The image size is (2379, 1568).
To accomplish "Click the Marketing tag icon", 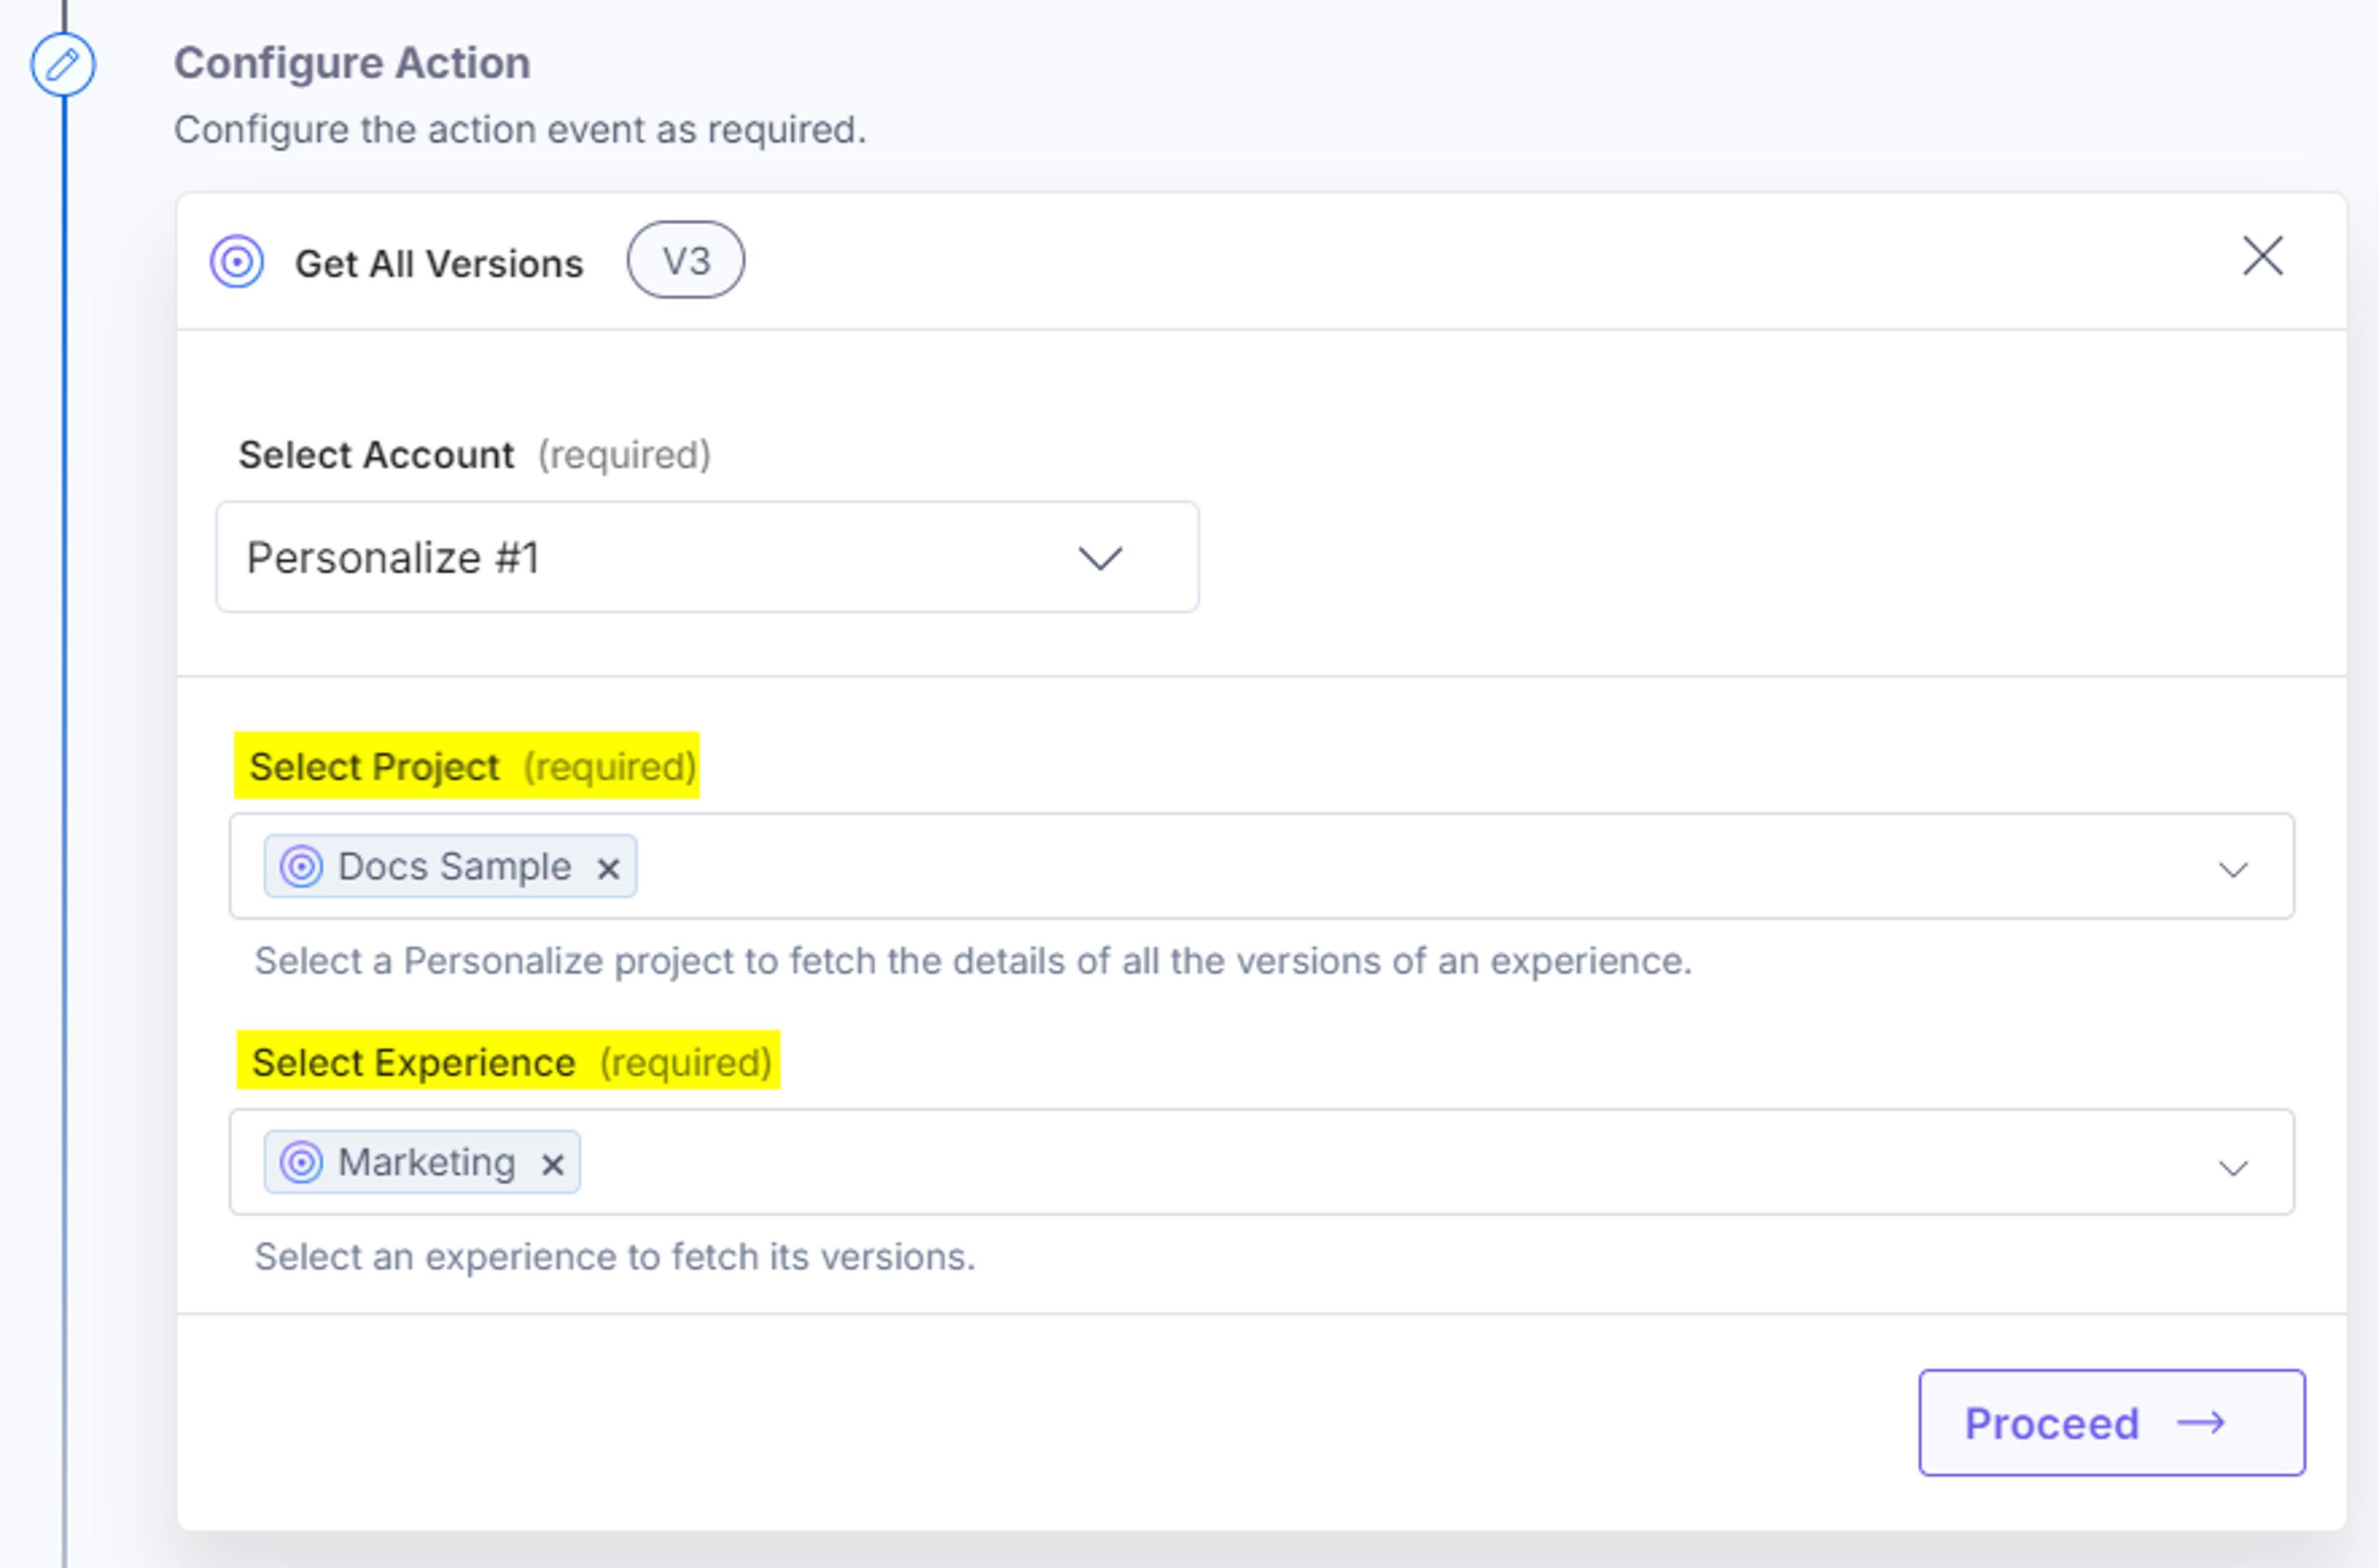I will 301,1162.
